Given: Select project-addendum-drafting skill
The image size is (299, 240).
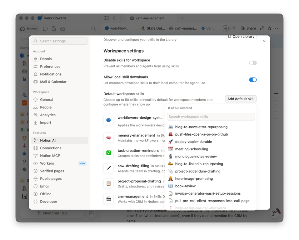Looking at the screenshot, I should point(211,171).
